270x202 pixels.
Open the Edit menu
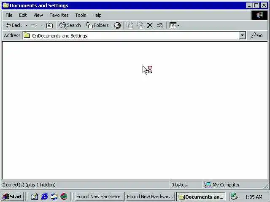coord(23,15)
